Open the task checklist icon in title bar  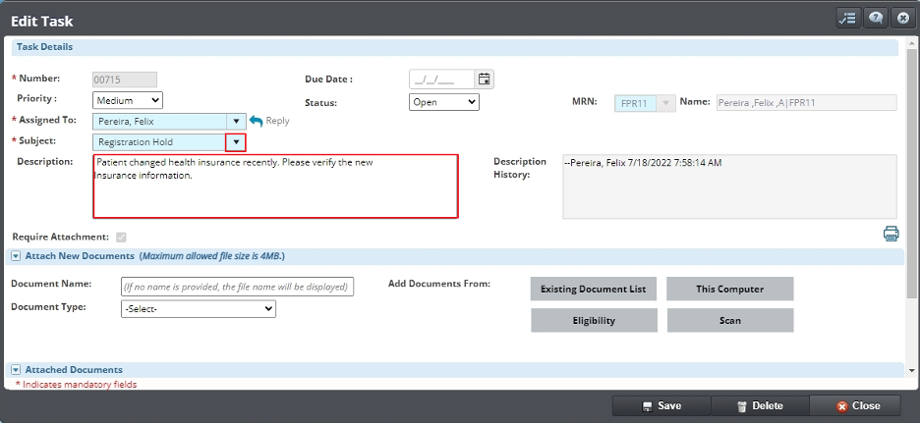pos(847,19)
